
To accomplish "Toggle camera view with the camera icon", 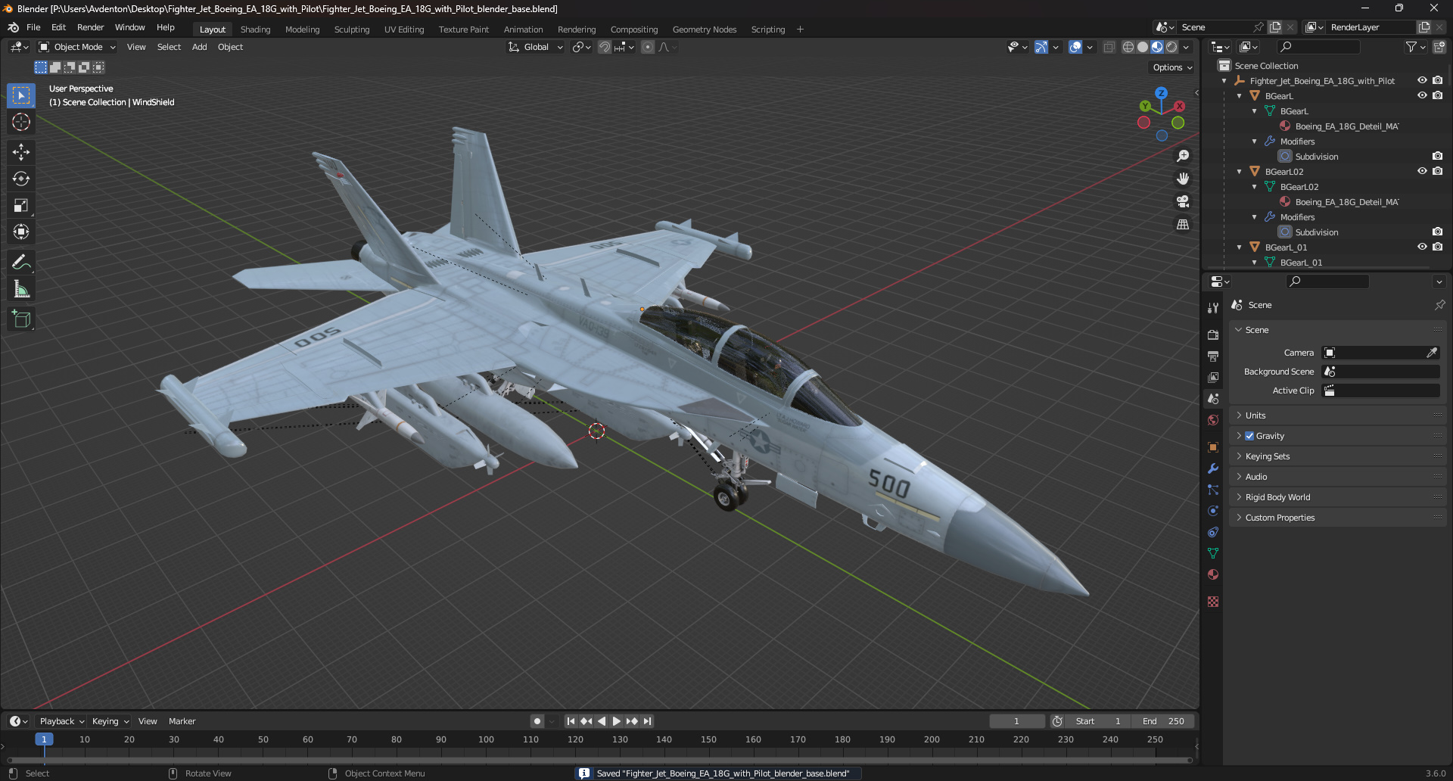I will click(x=1183, y=201).
